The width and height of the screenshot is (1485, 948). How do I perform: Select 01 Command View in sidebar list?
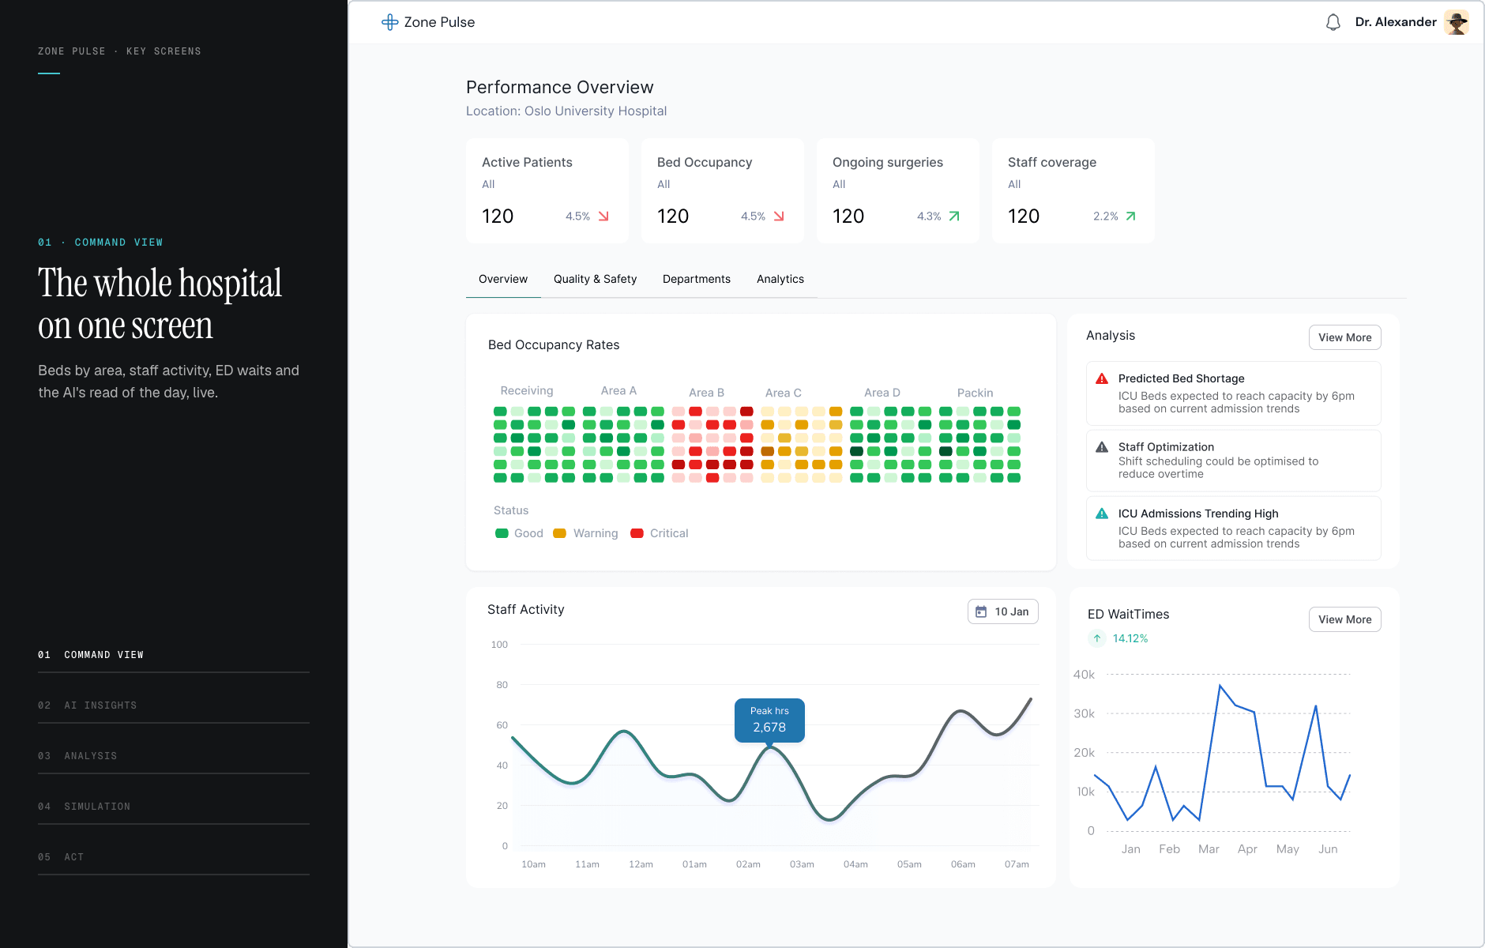174,655
